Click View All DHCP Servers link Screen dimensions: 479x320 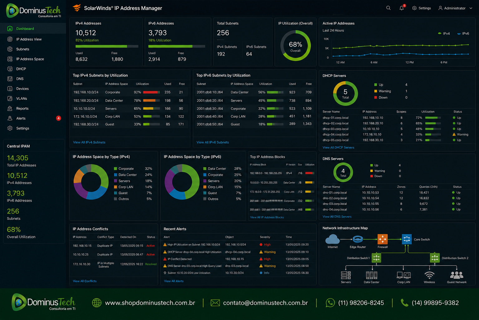pos(338,147)
